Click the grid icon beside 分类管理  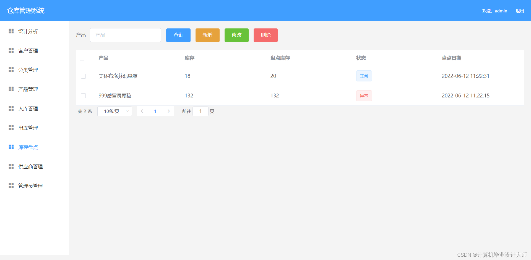11,70
